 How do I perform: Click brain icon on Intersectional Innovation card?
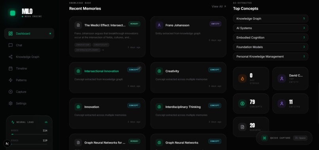78,71
